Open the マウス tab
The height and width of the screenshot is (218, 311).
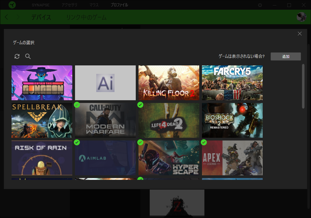pos(94,5)
